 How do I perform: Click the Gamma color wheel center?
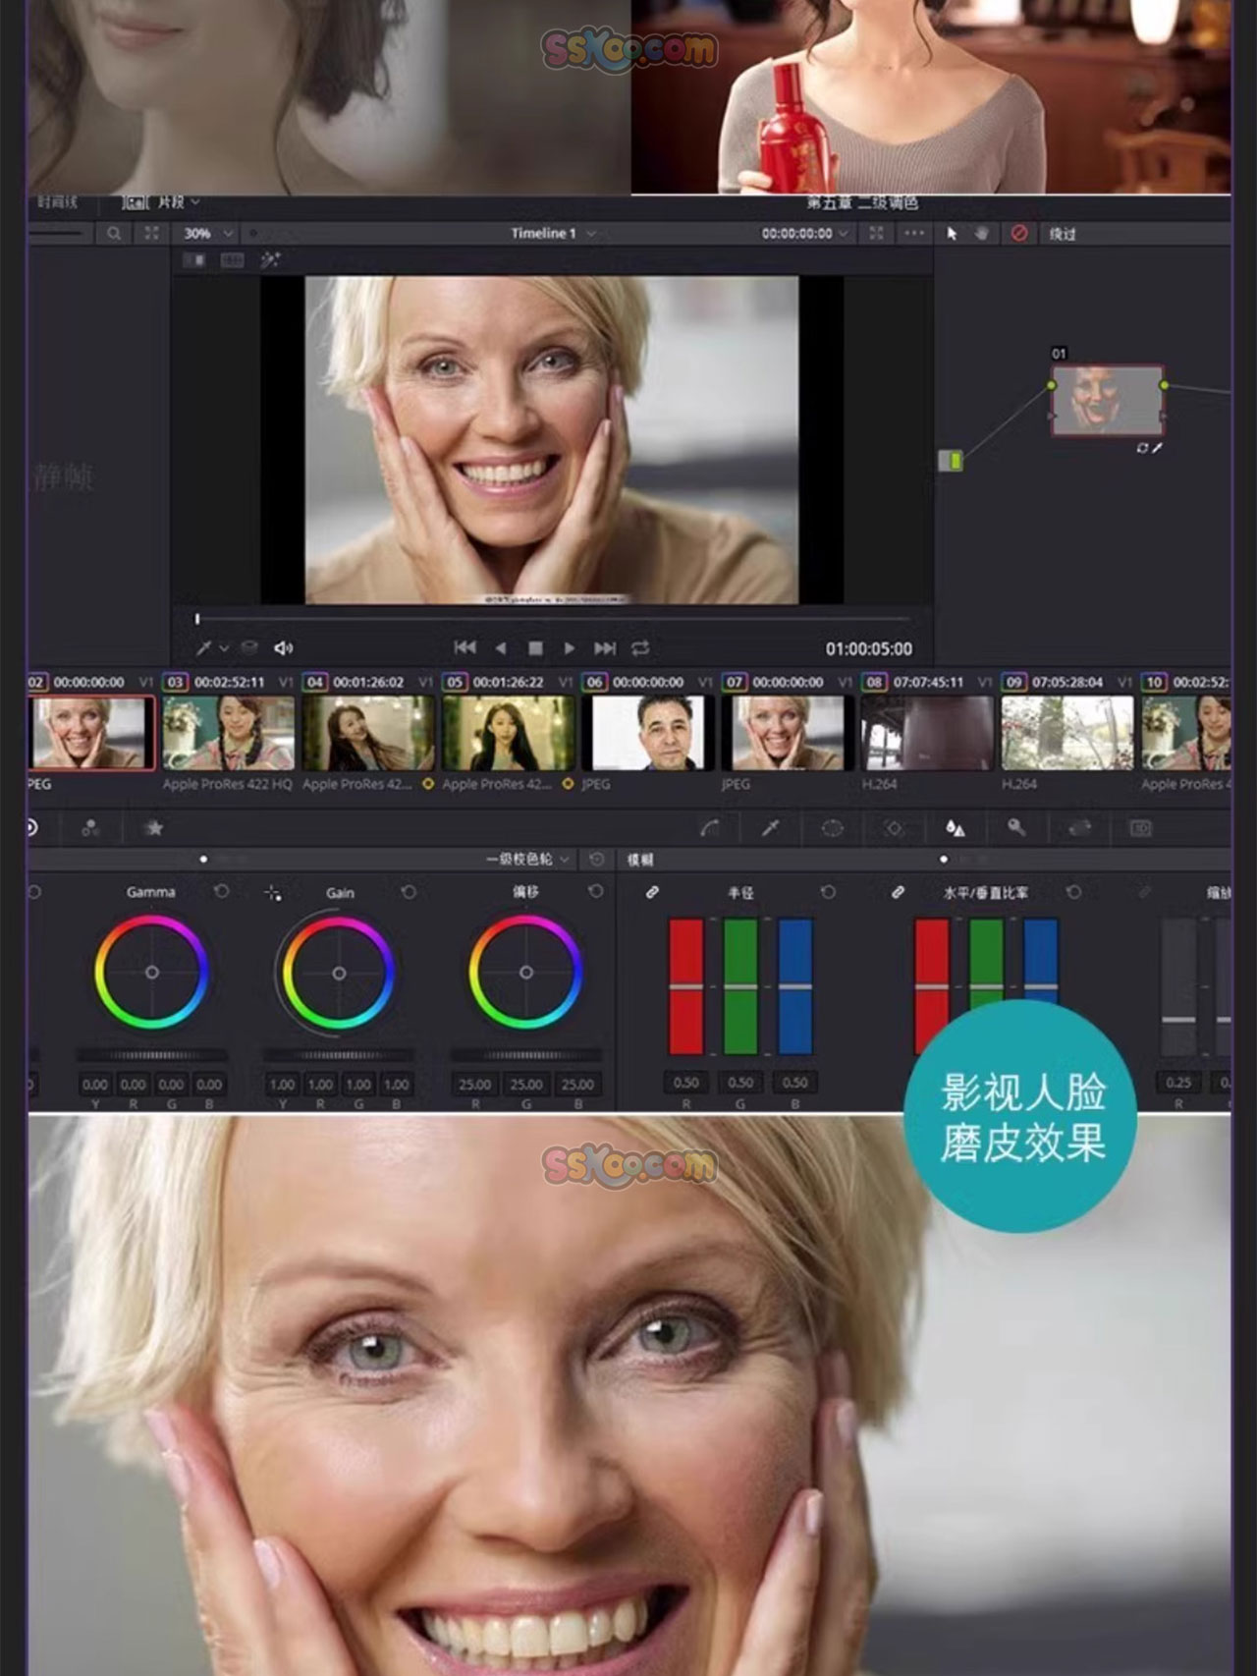coord(152,973)
